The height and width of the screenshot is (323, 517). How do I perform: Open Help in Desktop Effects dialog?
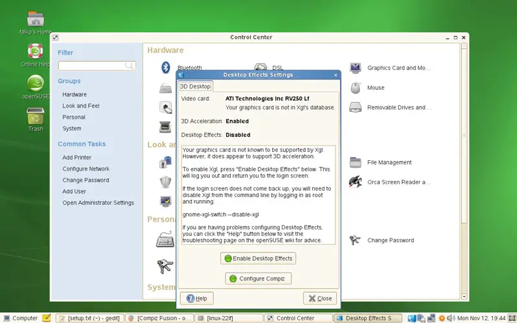pyautogui.click(x=197, y=298)
